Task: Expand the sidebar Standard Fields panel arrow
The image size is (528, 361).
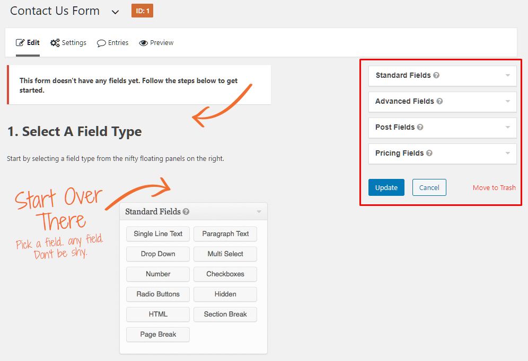Action: pos(507,75)
